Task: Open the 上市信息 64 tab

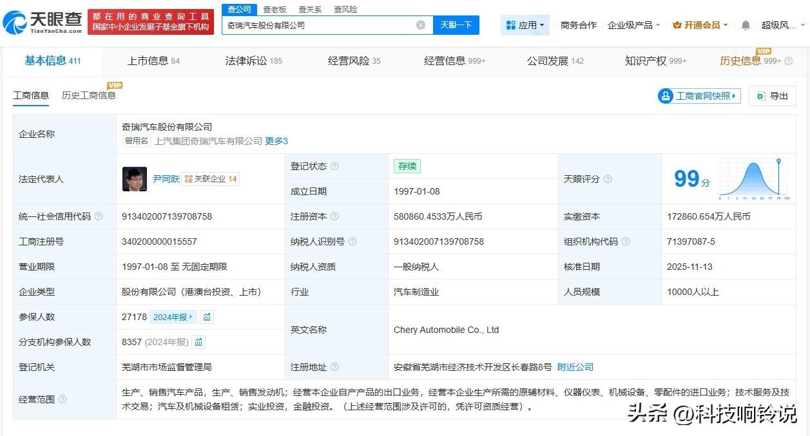Action: (x=153, y=61)
